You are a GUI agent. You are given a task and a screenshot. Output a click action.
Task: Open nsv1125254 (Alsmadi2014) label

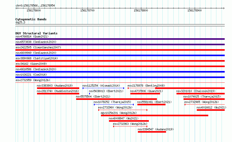pyautogui.click(x=101, y=86)
